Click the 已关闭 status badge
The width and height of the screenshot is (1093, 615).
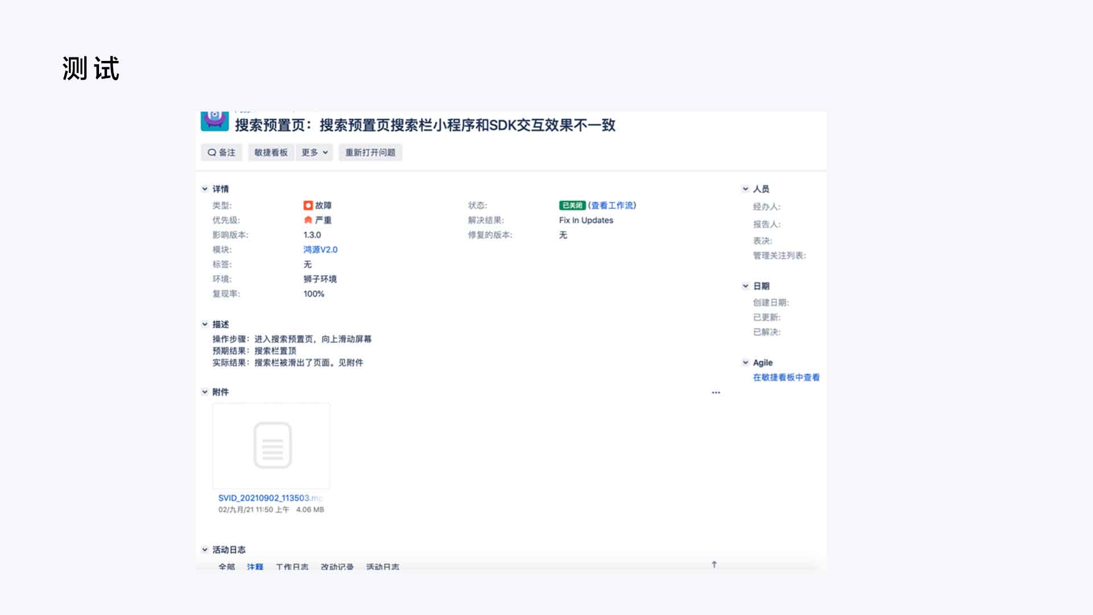click(x=572, y=206)
